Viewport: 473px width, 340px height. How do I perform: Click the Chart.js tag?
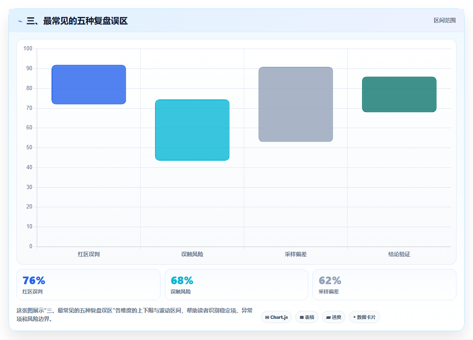(276, 317)
